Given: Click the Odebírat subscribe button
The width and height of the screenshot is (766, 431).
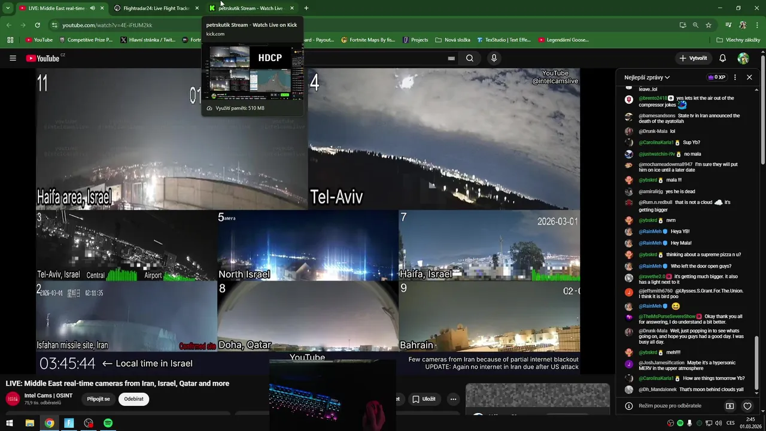Looking at the screenshot, I should pos(133,399).
